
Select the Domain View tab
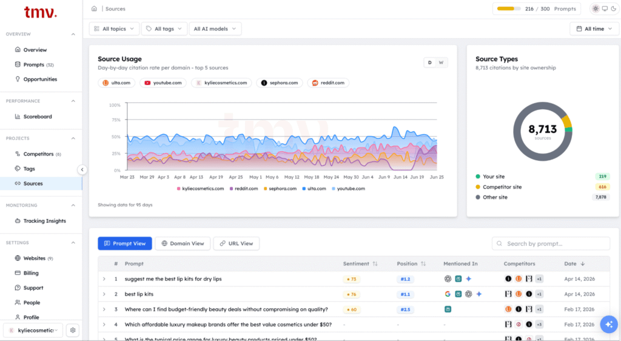click(183, 243)
